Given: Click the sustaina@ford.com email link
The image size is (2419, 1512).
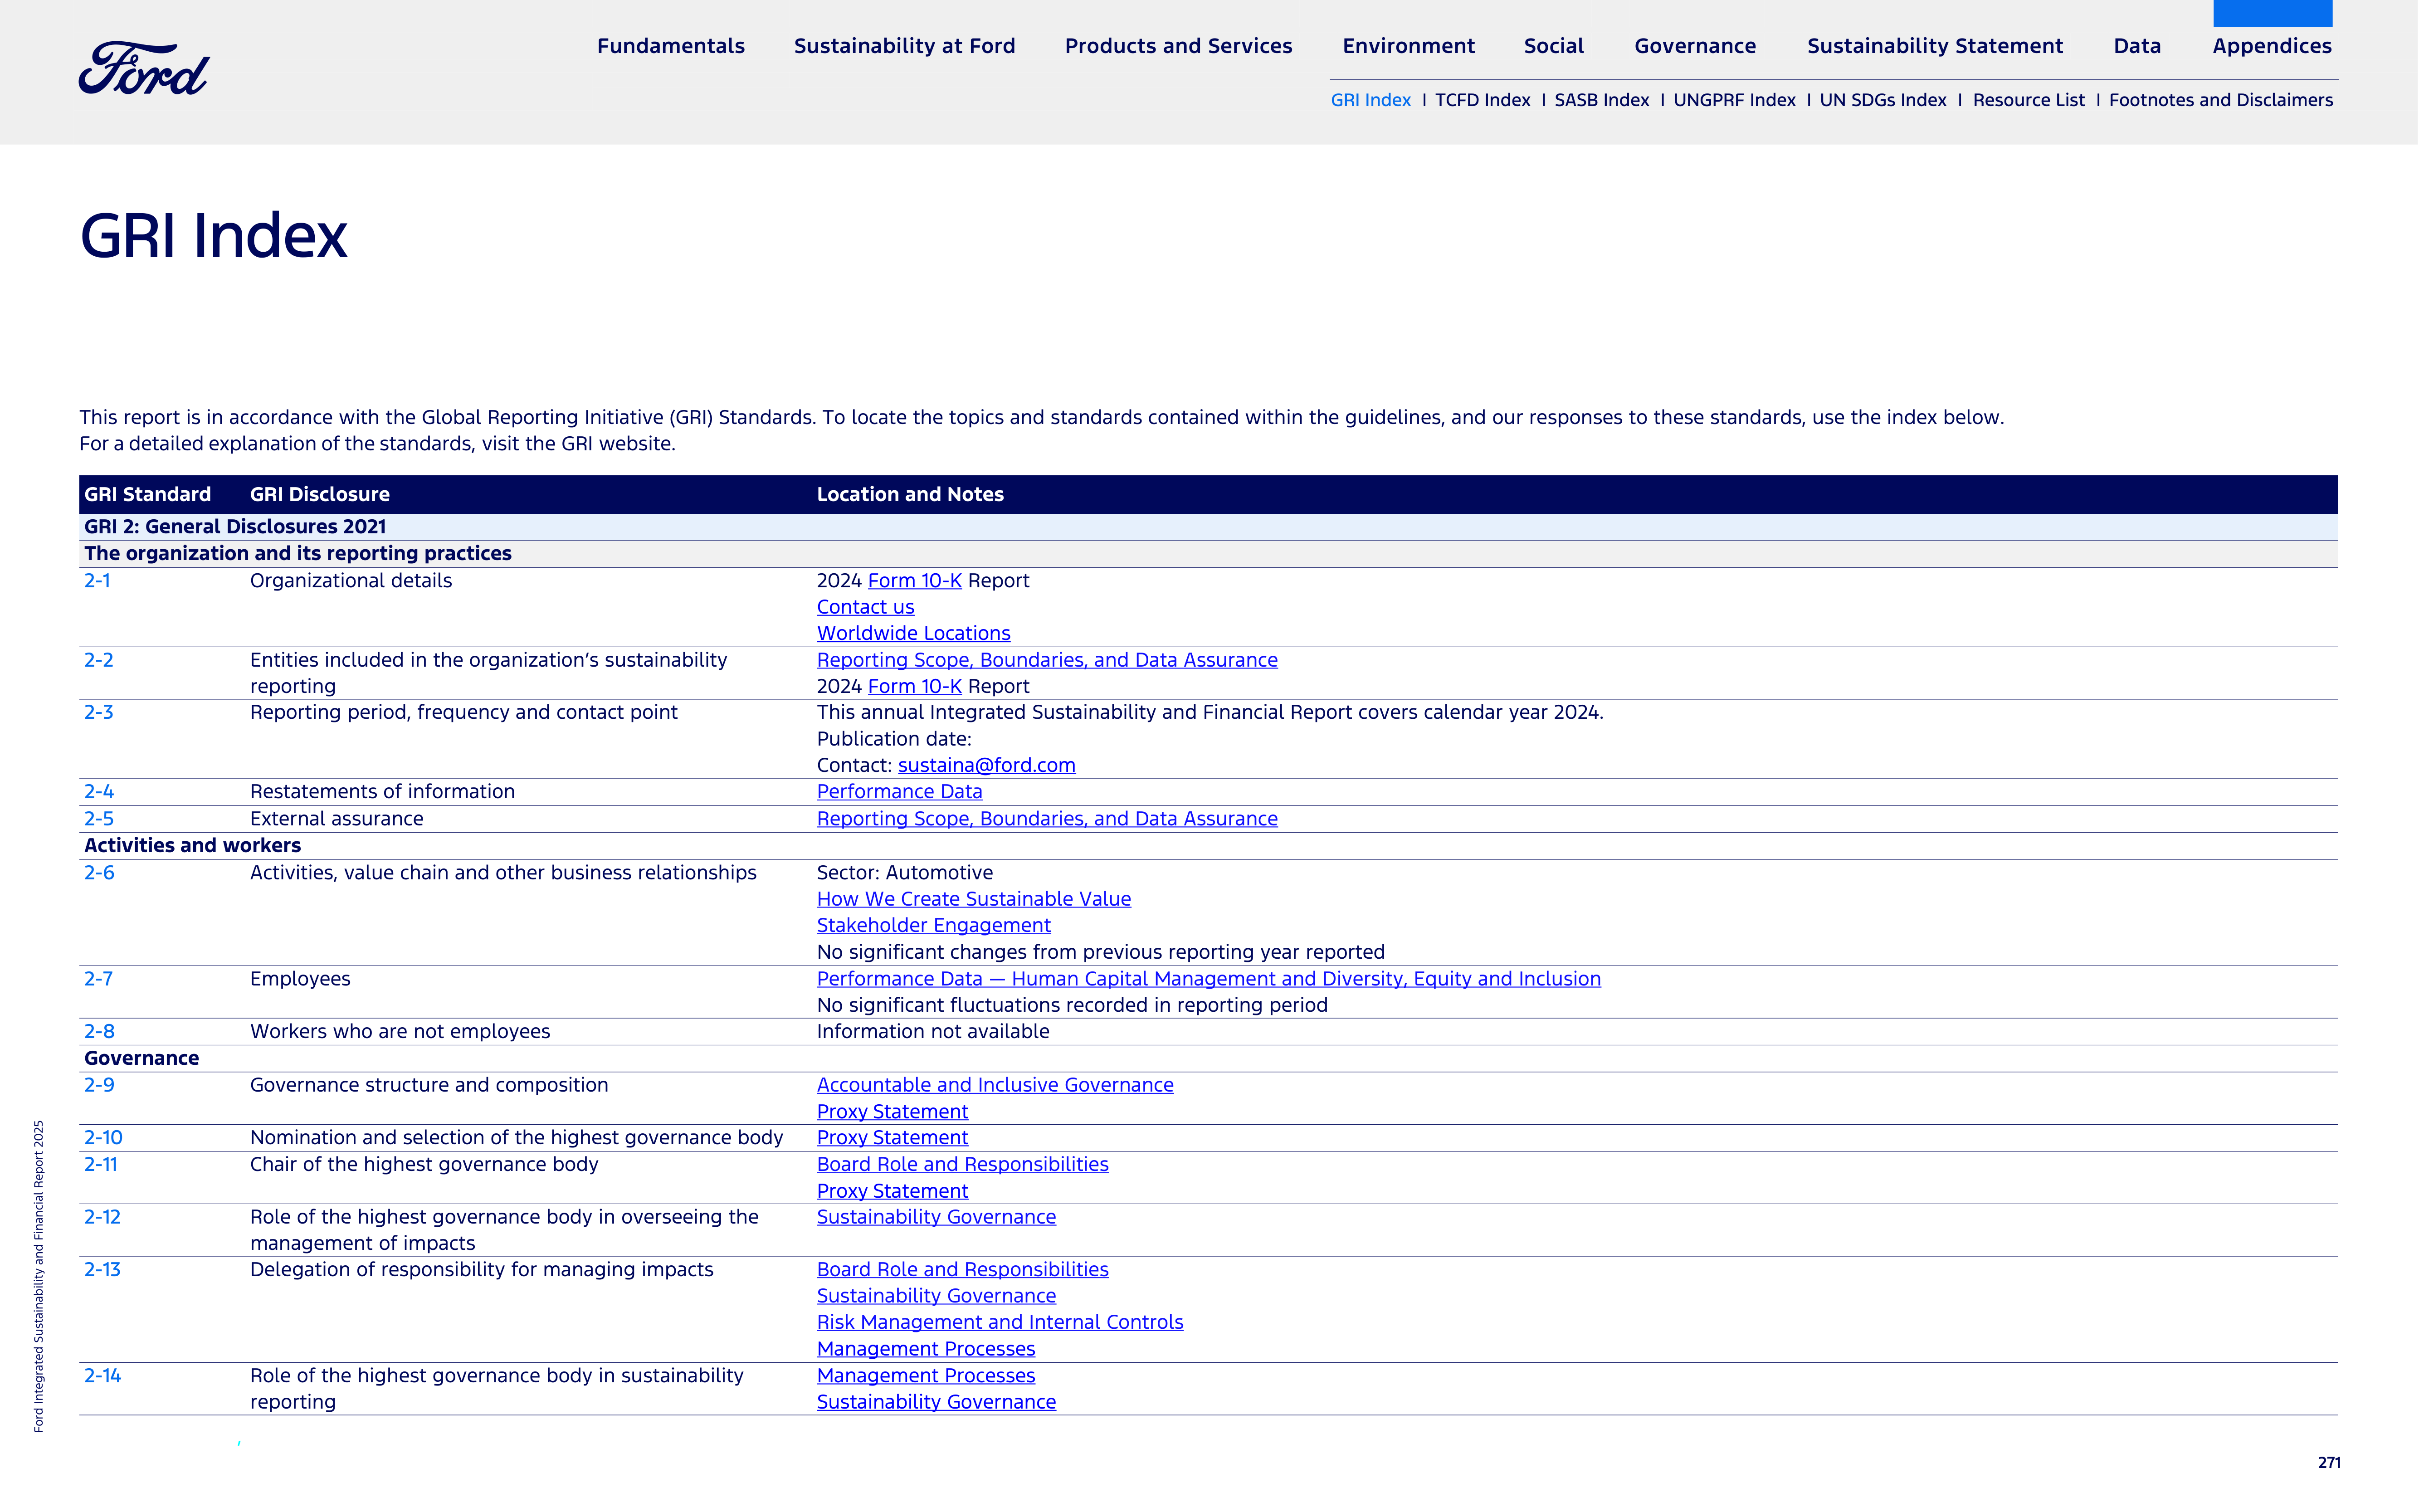Looking at the screenshot, I should [986, 765].
